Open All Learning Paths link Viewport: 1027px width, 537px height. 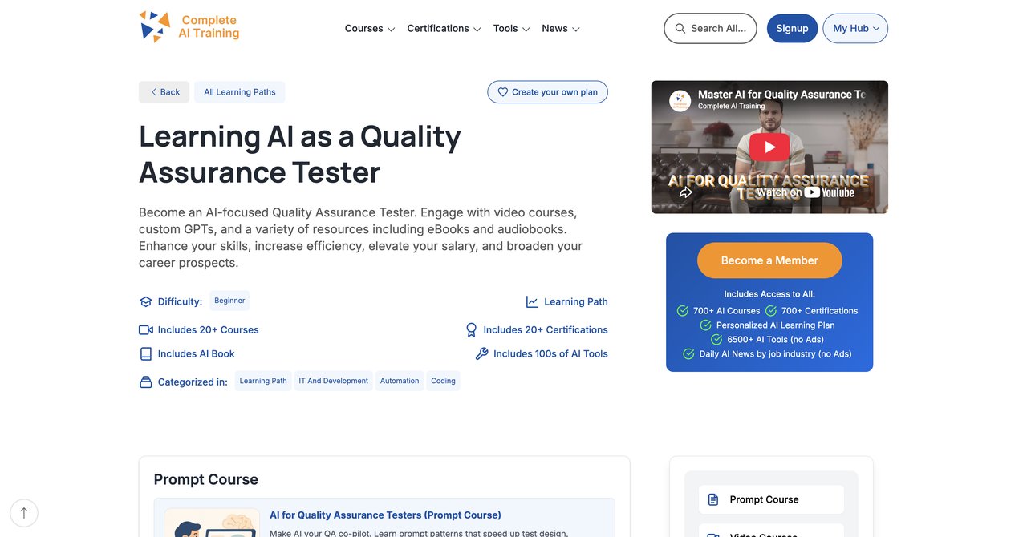239,92
